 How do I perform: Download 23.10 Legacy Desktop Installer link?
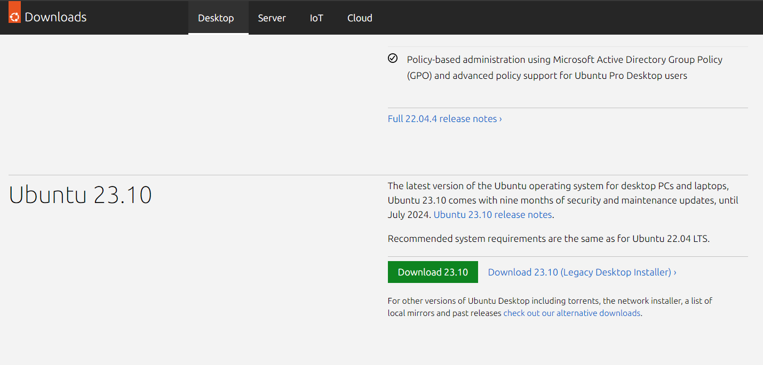(x=582, y=272)
